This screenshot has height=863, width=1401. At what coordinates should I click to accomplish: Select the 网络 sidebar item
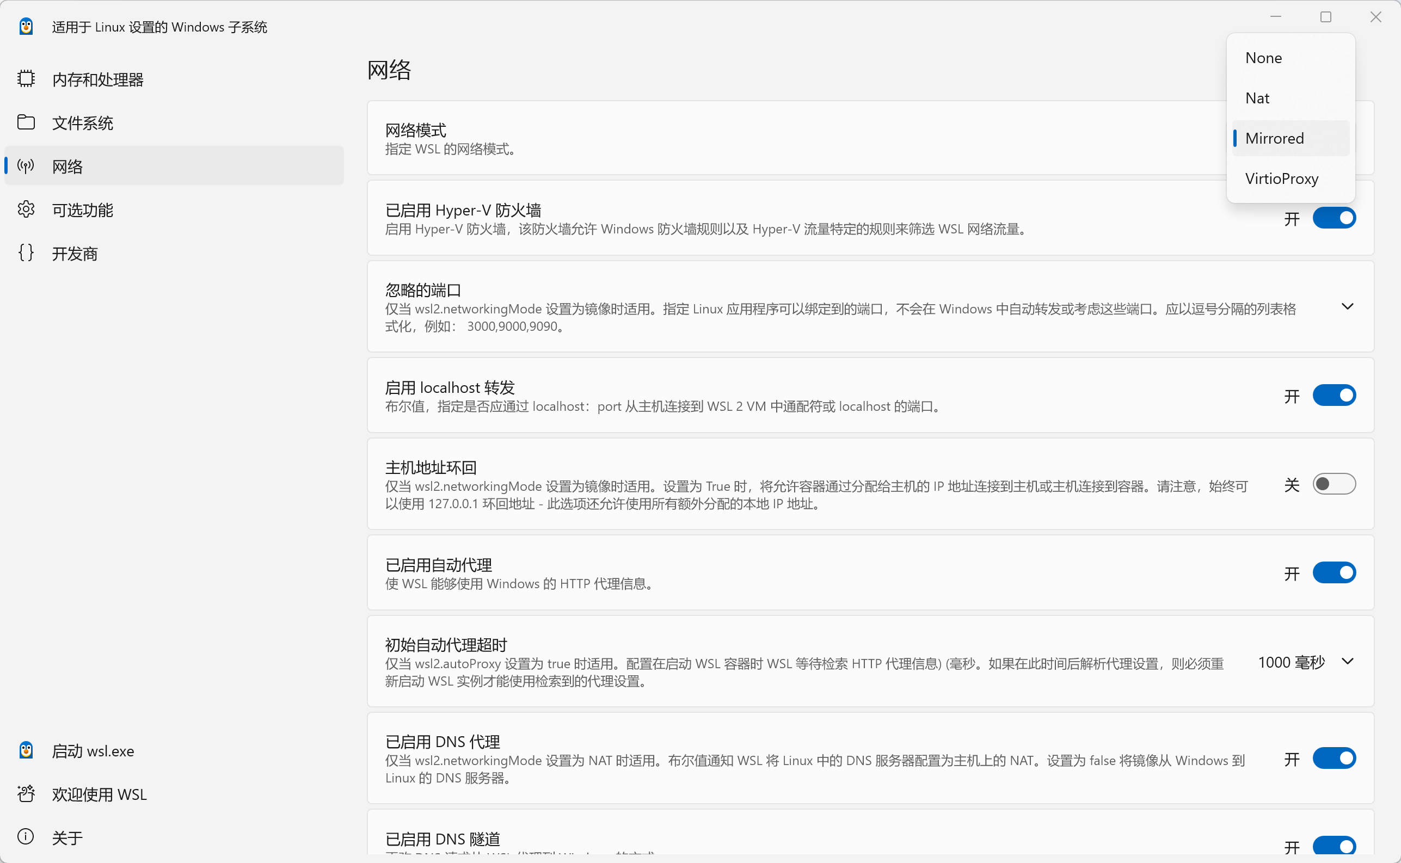click(174, 165)
